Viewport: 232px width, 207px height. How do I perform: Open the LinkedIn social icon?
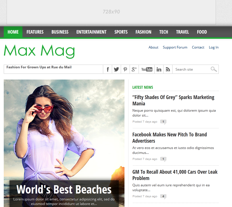(159, 69)
